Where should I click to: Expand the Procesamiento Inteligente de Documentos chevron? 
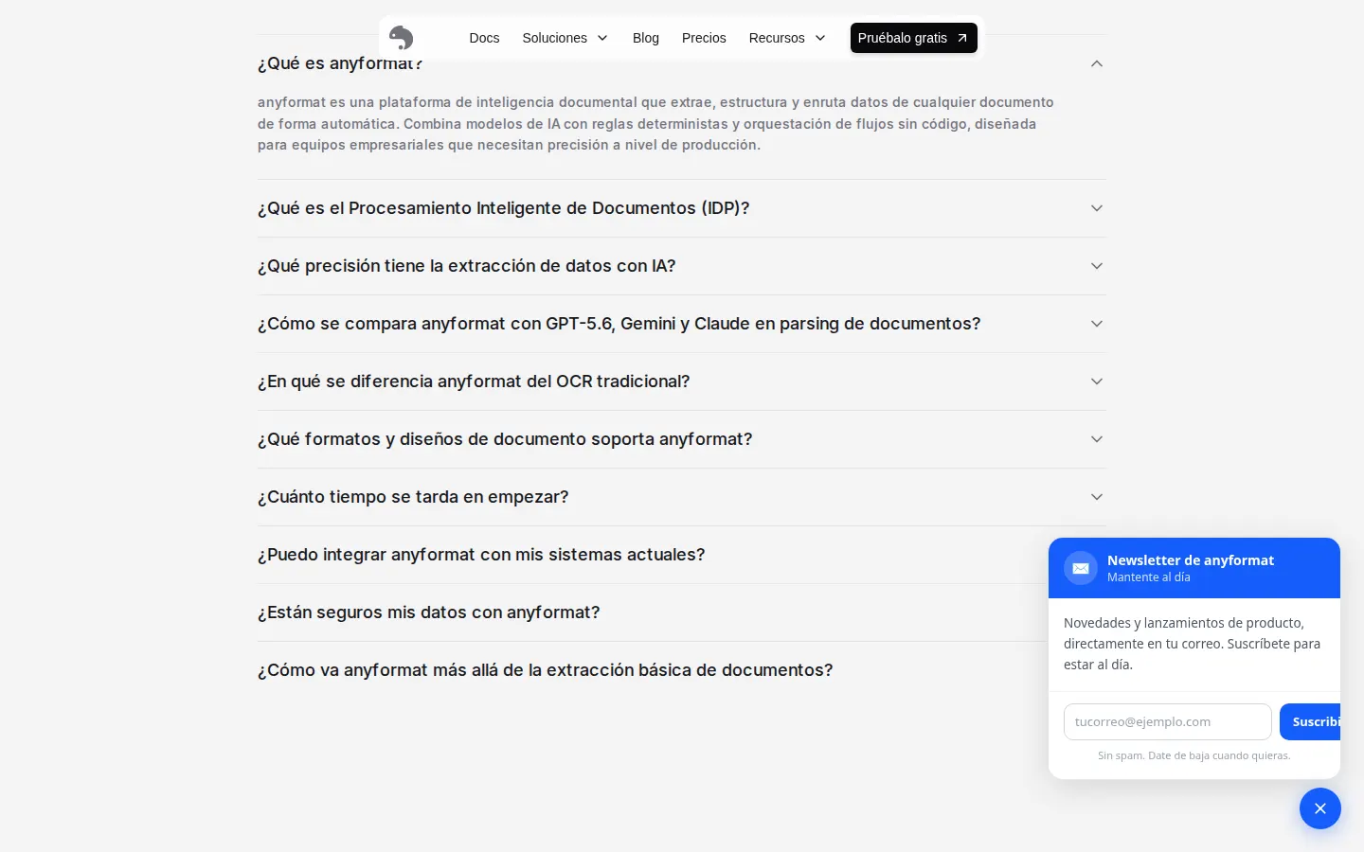tap(1097, 208)
